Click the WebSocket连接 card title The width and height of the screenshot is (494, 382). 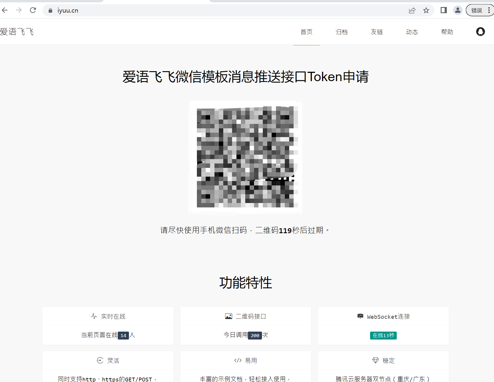click(389, 316)
